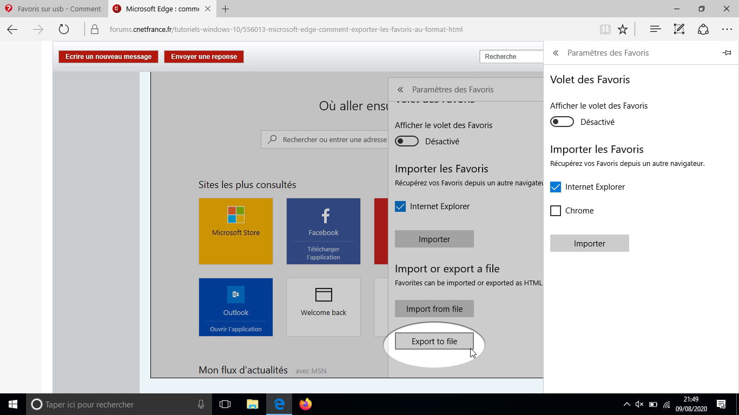Close the Microsoft Edge comment tab
739x415 pixels.
[x=208, y=9]
